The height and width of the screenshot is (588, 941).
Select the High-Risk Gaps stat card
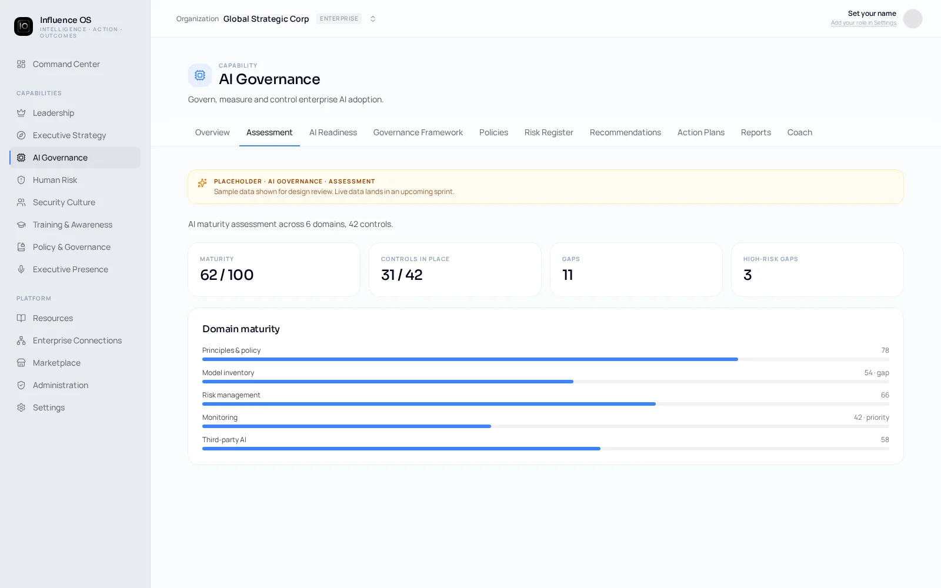tap(817, 269)
